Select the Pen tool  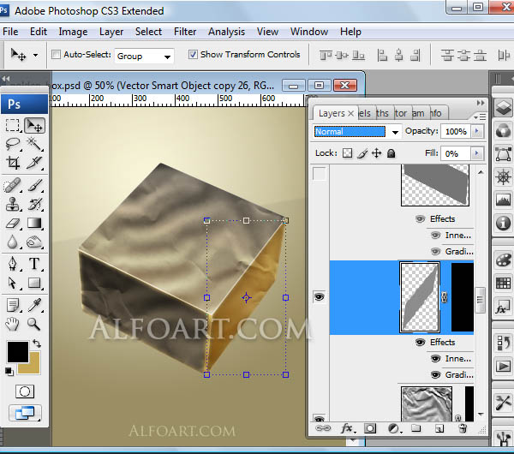[13, 264]
